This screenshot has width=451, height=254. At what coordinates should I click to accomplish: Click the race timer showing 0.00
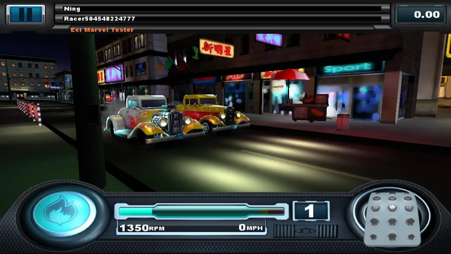420,15
